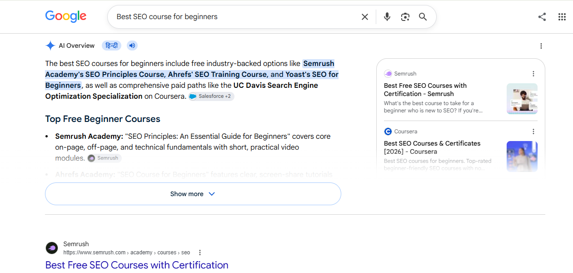Click the AI Overview label text

pos(77,45)
